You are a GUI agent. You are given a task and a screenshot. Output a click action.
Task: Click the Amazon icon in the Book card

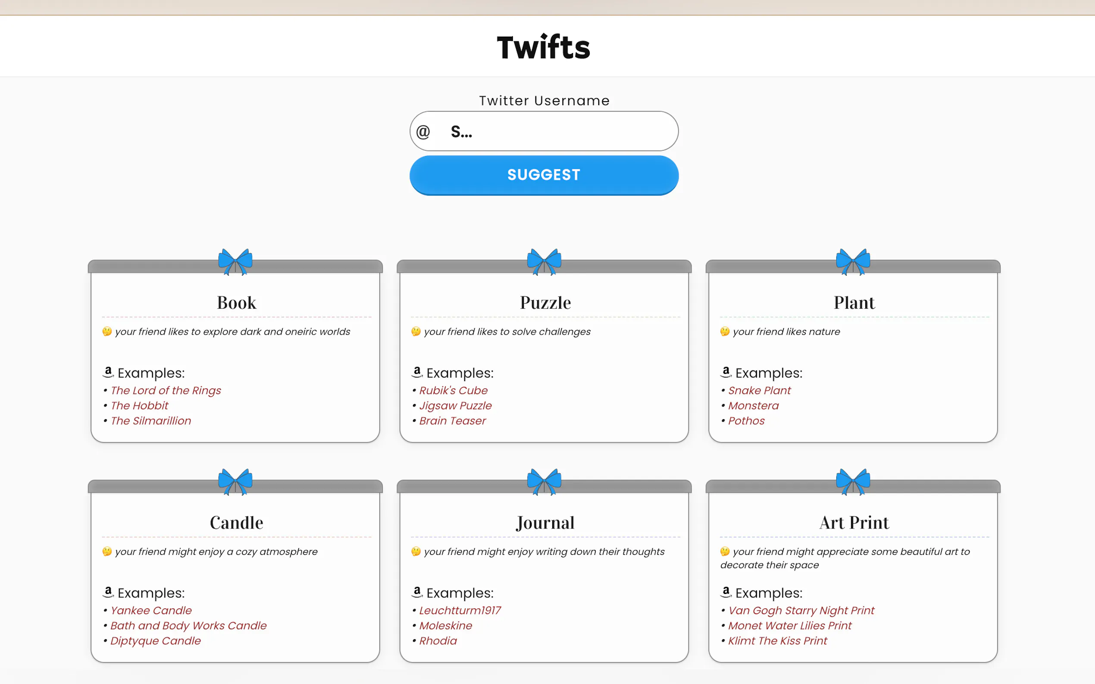coord(108,372)
